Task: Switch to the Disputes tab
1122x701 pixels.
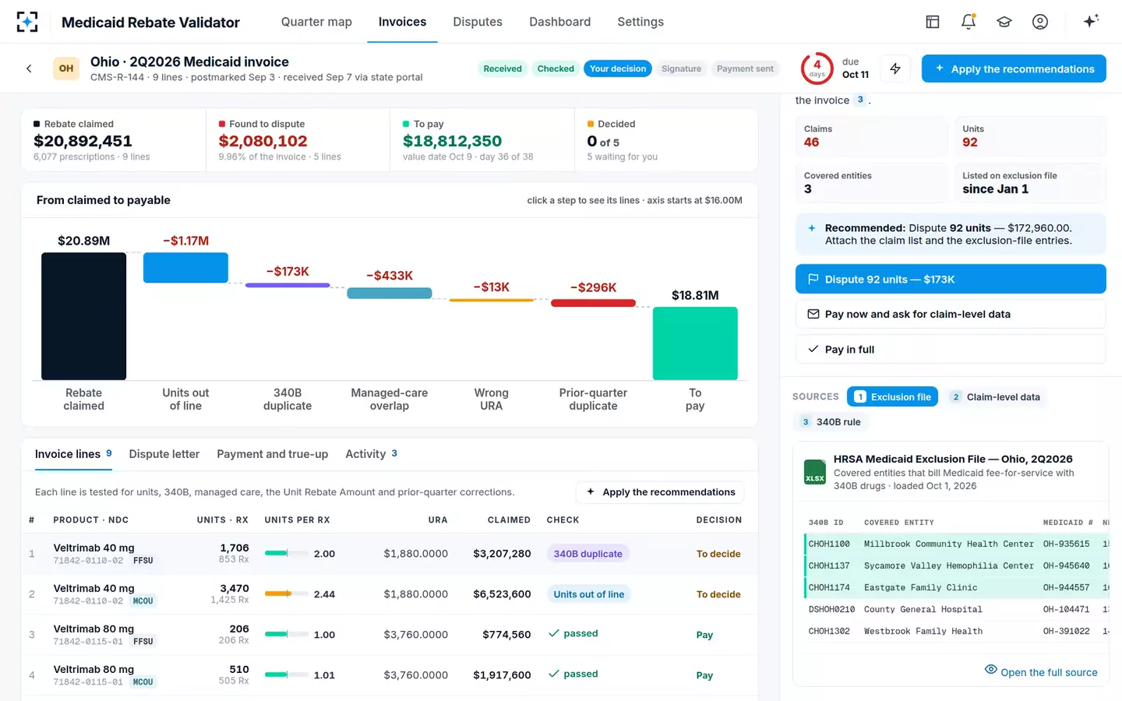Action: coord(478,22)
